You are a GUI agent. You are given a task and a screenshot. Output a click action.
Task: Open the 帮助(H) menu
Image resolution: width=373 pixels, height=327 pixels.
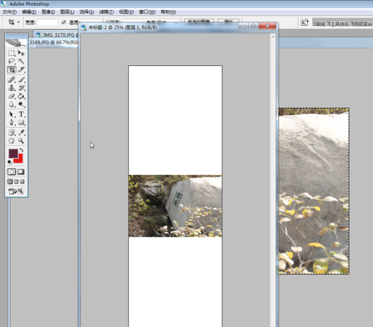[x=168, y=12]
